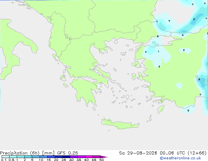Click the legend value label '0.1'
Screen dimensions: 208x161
[x=4, y=160]
